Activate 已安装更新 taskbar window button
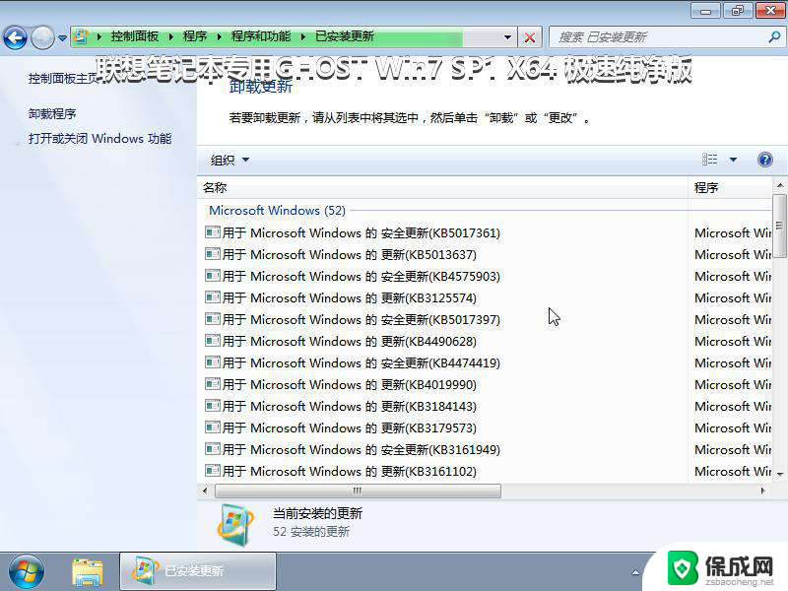 click(x=198, y=571)
